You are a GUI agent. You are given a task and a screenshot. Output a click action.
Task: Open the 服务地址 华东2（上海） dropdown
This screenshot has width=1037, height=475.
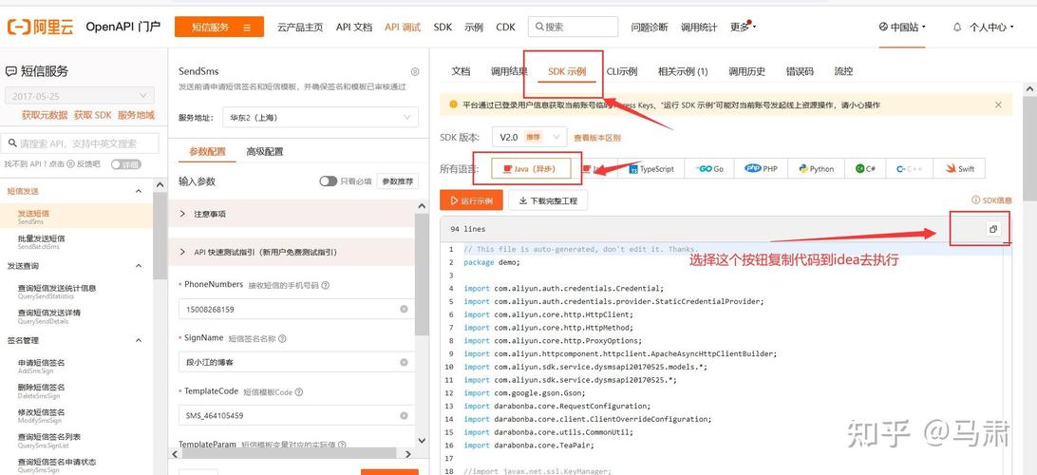320,118
